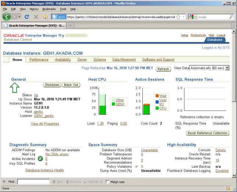Open the View Data refresh interval dropdown
This screenshot has height=192, width=237.
pos(209,68)
